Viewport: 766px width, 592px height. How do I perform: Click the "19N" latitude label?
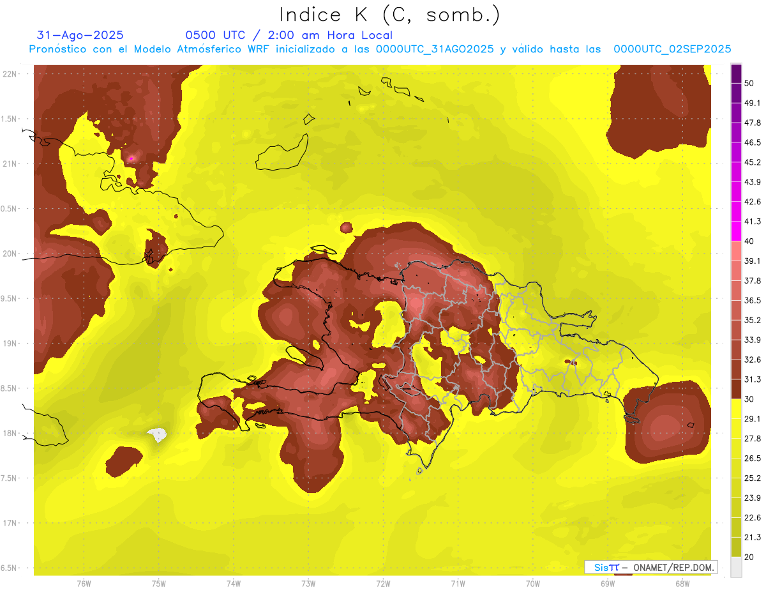10,344
